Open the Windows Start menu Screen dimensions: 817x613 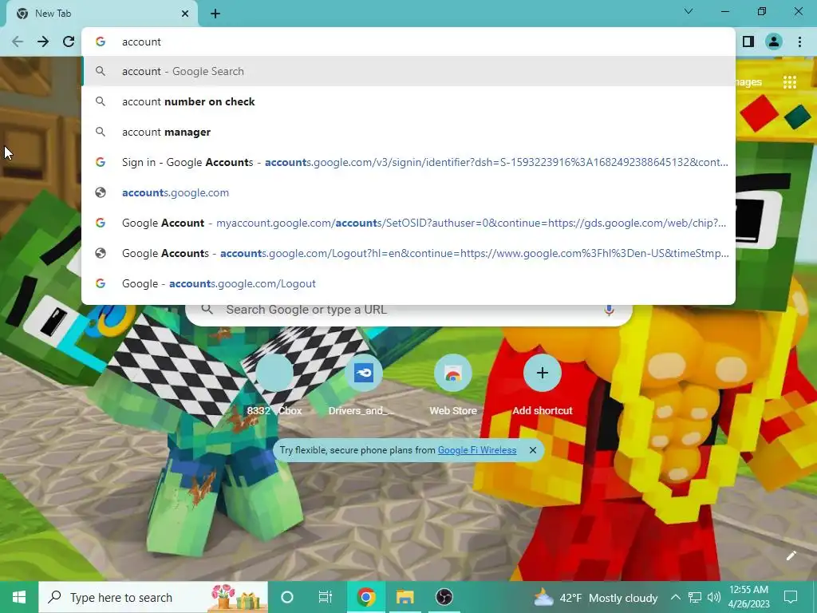click(x=19, y=597)
